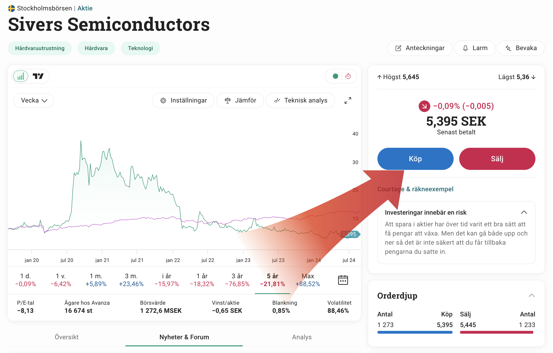The image size is (553, 353).
Task: Open the Vecka interval dropdown
Action: (34, 100)
